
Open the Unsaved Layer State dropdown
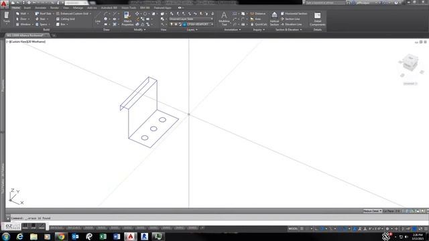191,19
